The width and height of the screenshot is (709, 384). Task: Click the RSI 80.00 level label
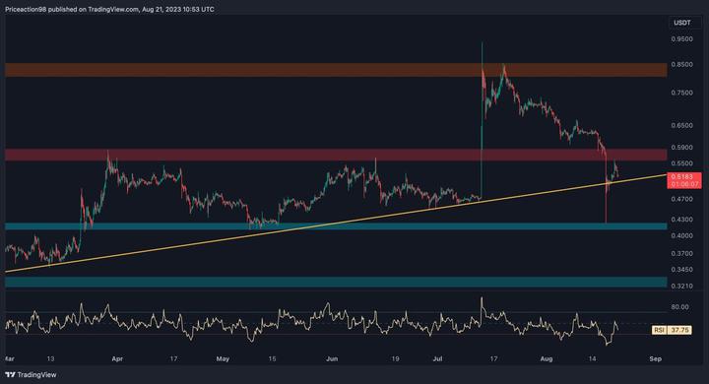point(680,307)
